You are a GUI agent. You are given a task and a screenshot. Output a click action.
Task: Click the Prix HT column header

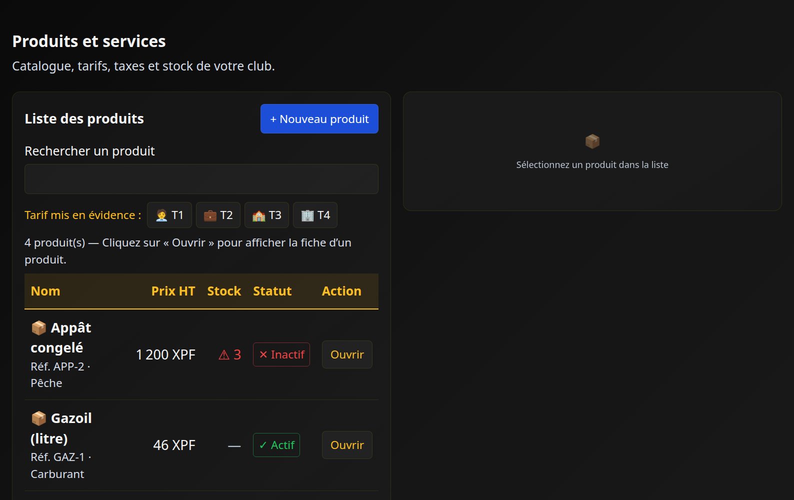click(x=173, y=291)
